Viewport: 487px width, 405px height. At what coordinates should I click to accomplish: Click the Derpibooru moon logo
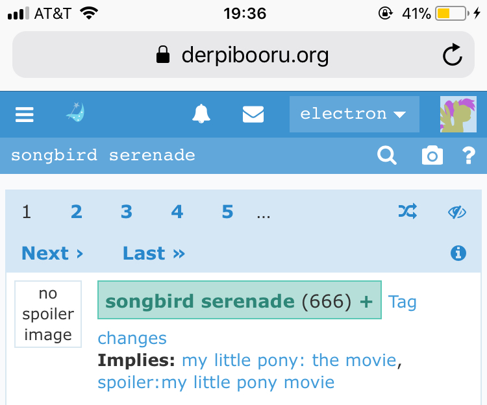[x=75, y=112]
